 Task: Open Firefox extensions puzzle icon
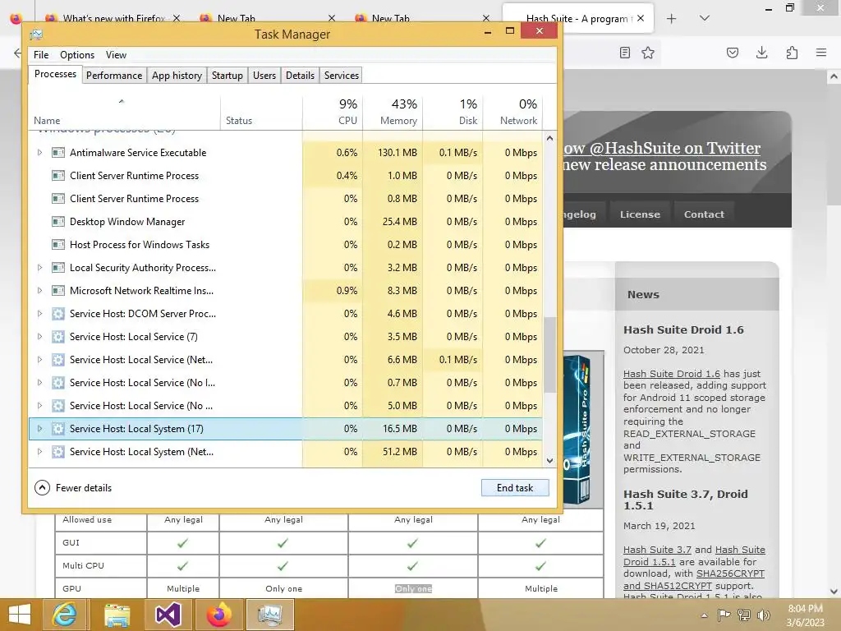[x=792, y=53]
